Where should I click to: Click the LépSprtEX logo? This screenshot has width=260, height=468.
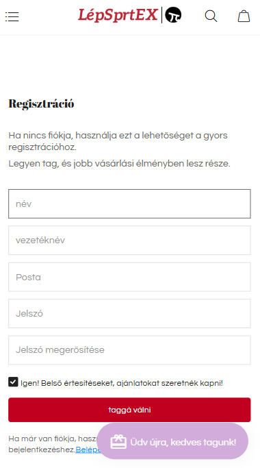pos(118,15)
